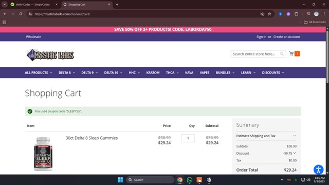The height and width of the screenshot is (185, 329).
Task: Click Create an Account link
Action: click(286, 36)
